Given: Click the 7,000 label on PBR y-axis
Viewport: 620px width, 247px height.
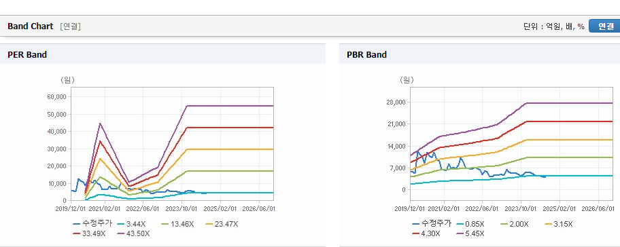Looking at the screenshot, I should (398, 168).
